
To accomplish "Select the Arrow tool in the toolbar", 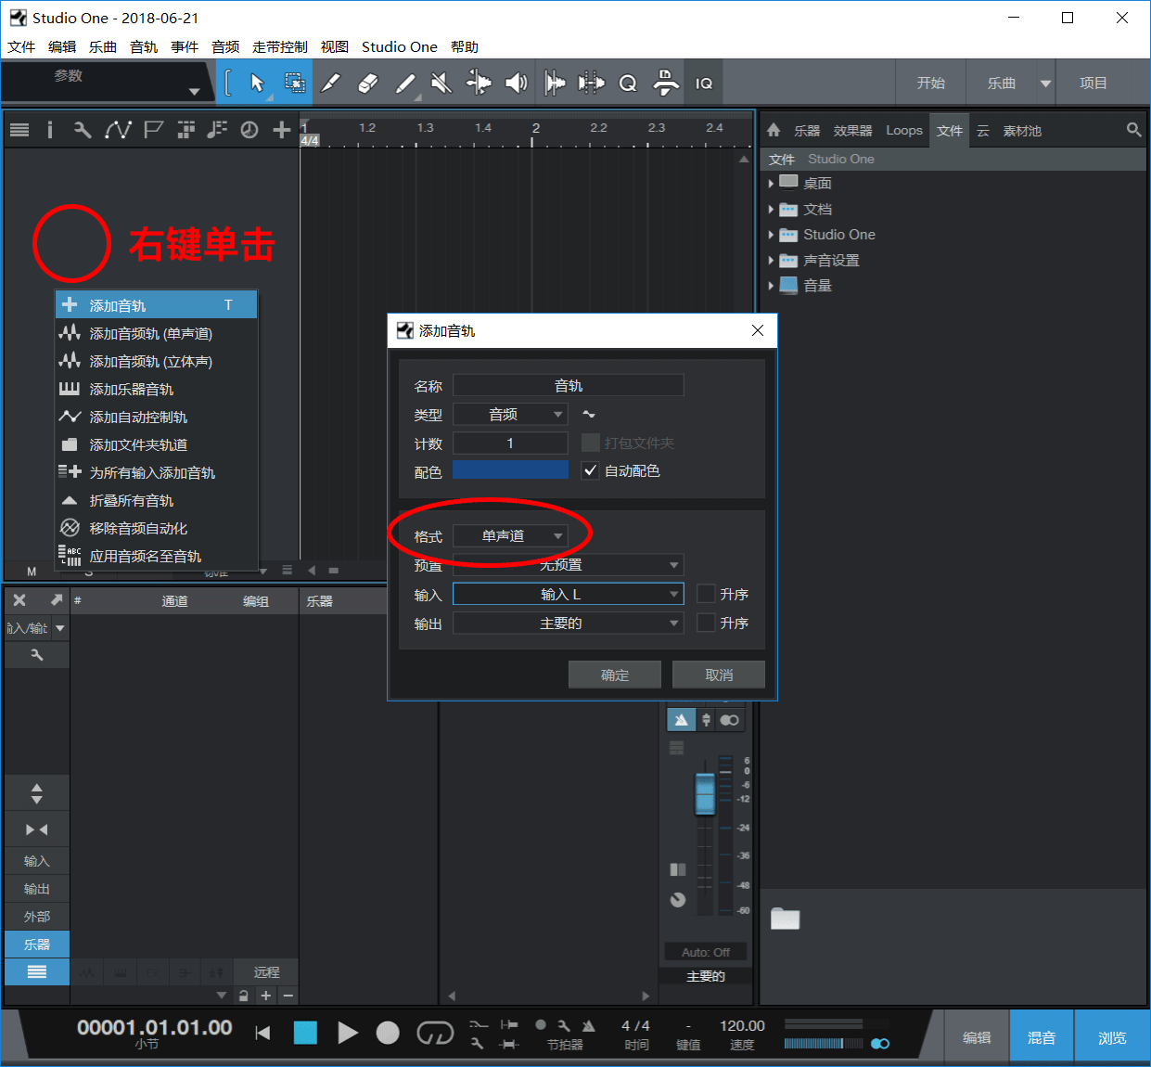I will [257, 84].
